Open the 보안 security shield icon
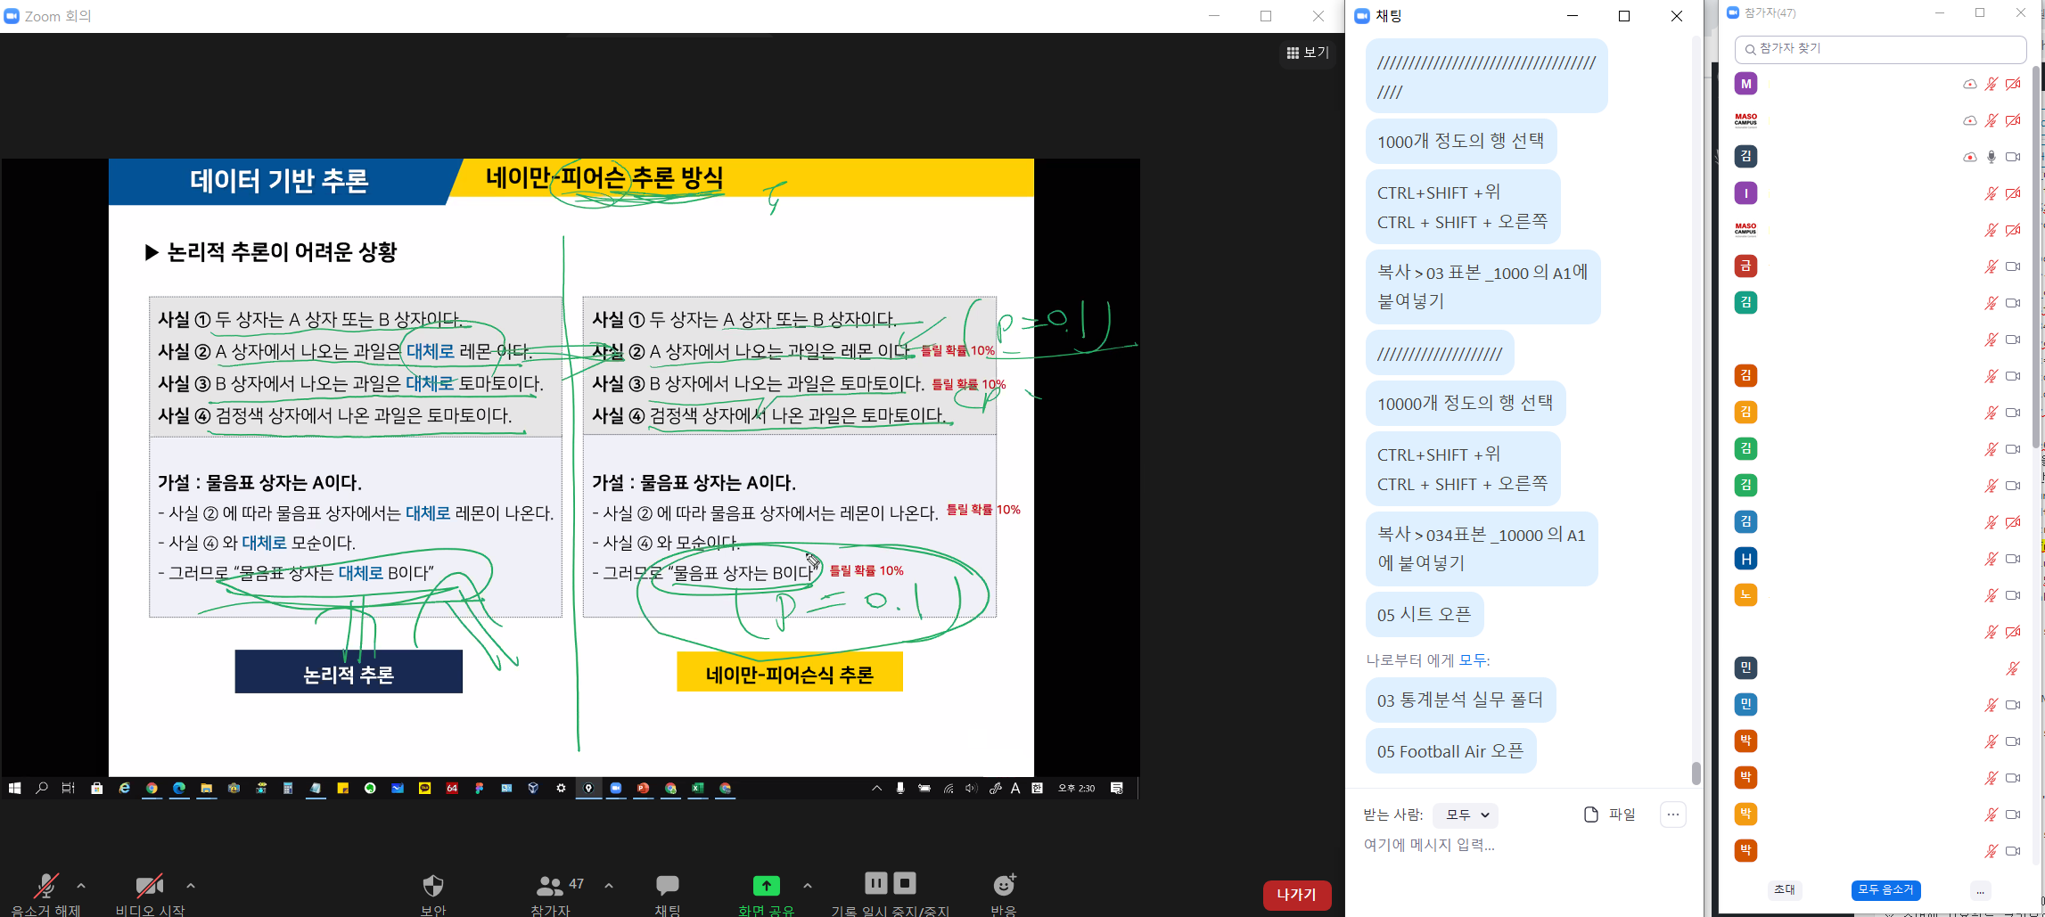The width and height of the screenshot is (2045, 917). point(432,885)
